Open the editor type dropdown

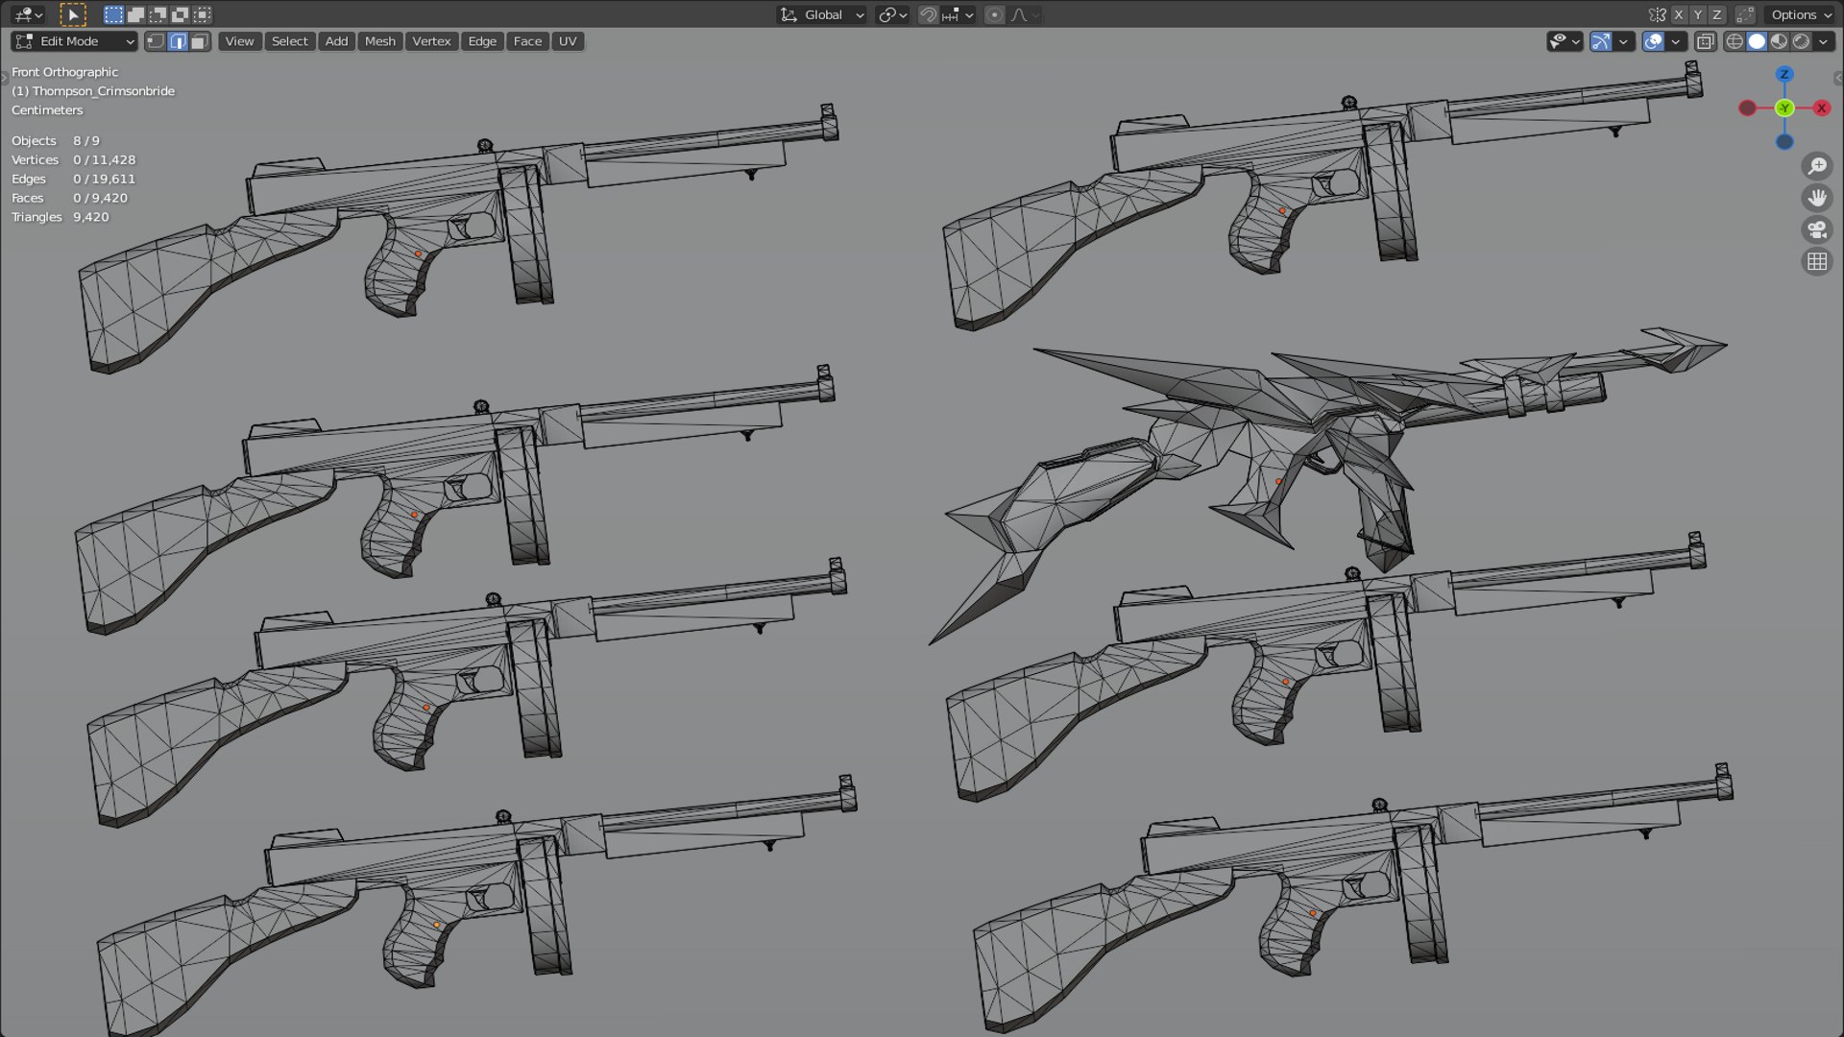pos(27,14)
